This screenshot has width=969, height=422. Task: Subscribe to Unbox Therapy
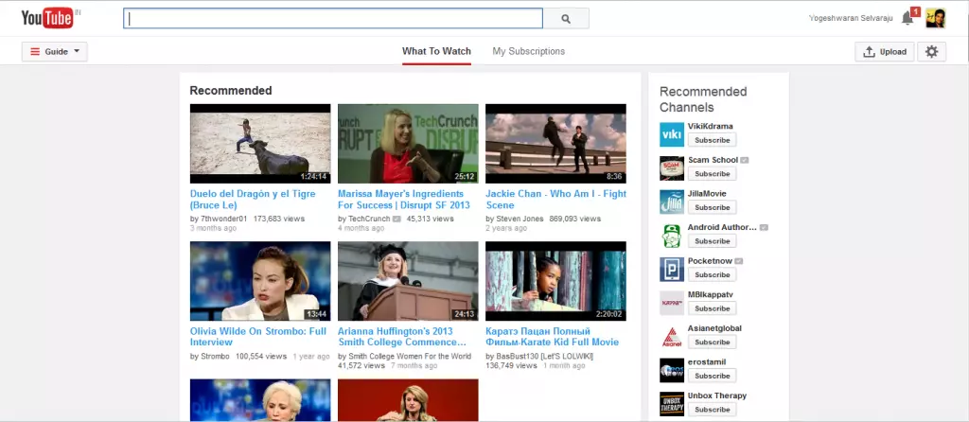[712, 410]
